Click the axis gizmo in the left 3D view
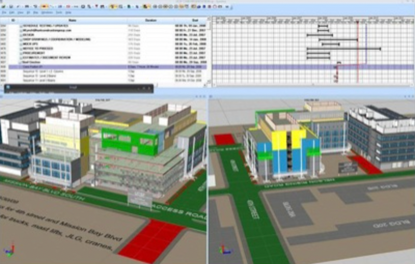 (x=9, y=251)
